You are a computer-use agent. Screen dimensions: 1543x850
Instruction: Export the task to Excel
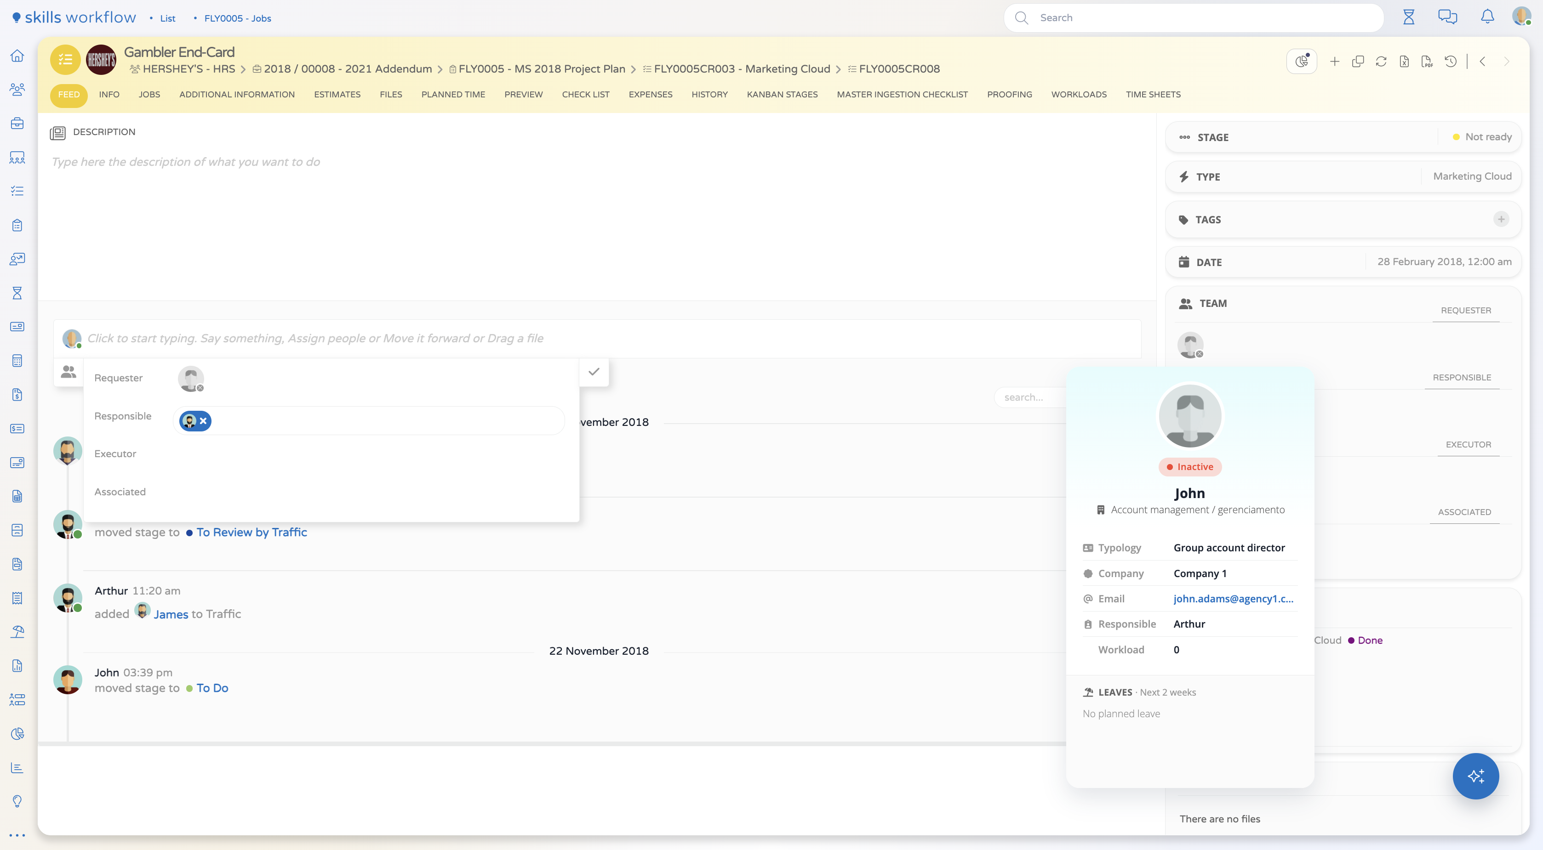coord(1404,61)
